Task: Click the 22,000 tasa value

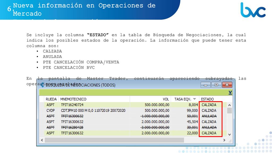Action: [x=192, y=133]
